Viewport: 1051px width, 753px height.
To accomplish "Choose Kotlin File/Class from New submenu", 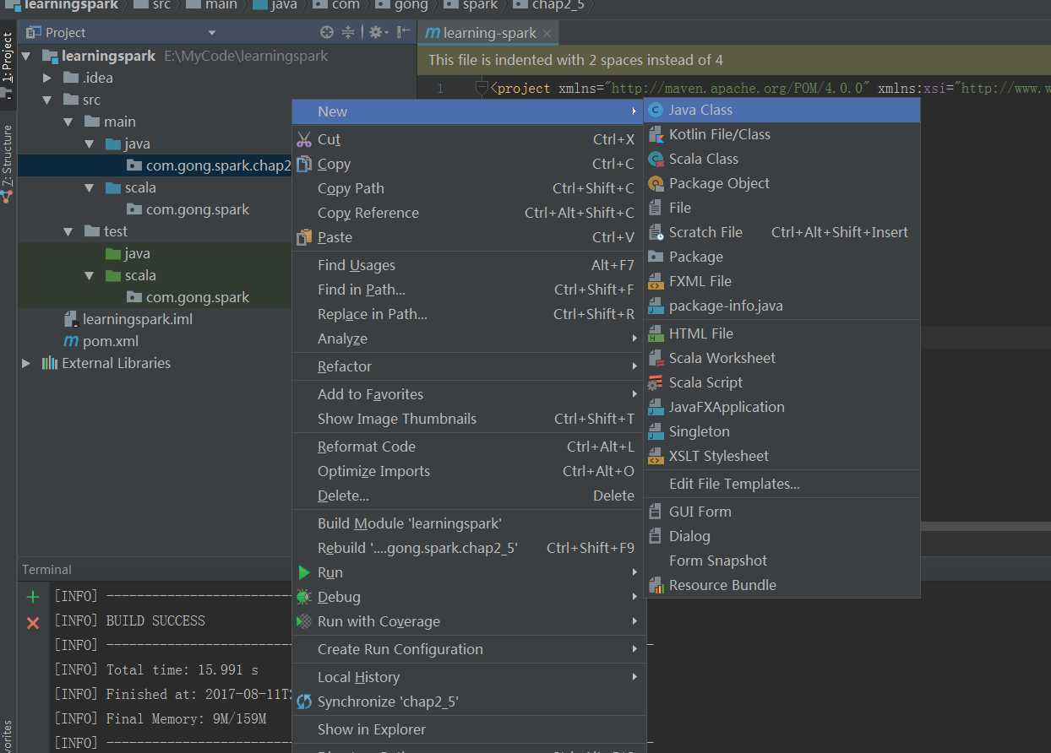I will tap(781, 134).
